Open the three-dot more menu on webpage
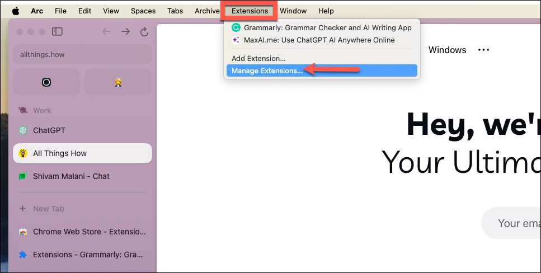 484,50
